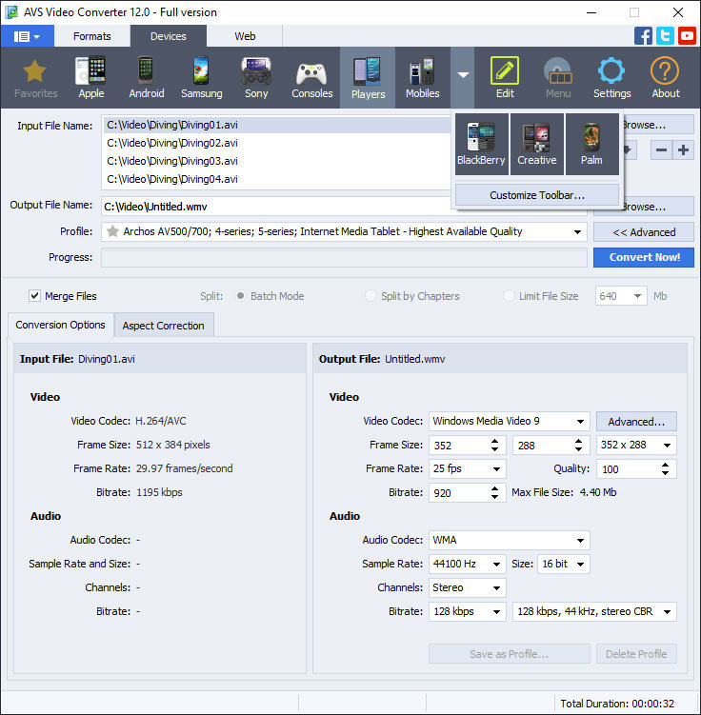701x715 pixels.
Task: Switch to the Formats tab
Action: click(92, 36)
